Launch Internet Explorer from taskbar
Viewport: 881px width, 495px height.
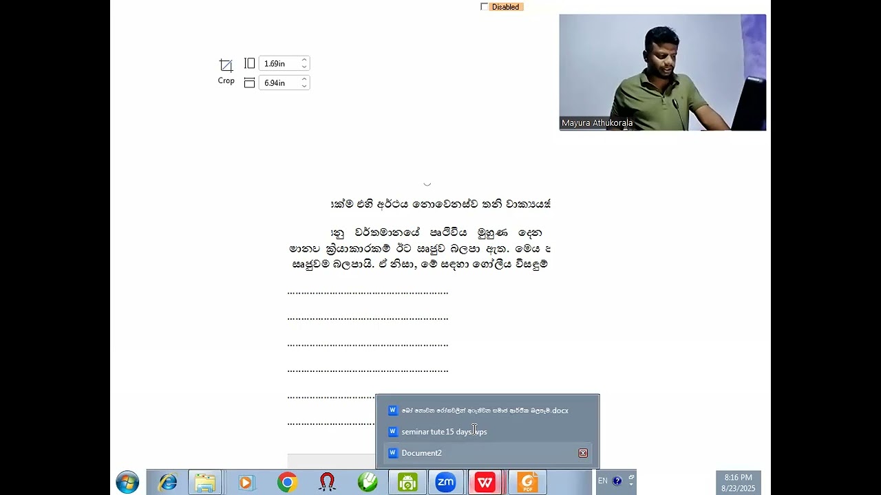[168, 483]
